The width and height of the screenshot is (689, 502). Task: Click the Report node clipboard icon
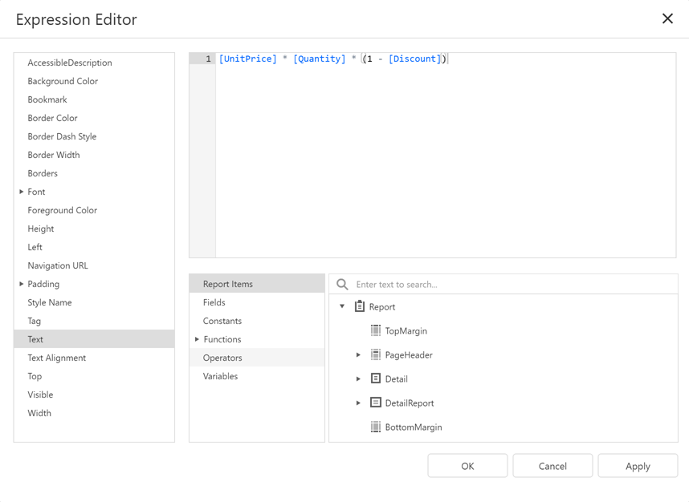click(360, 306)
